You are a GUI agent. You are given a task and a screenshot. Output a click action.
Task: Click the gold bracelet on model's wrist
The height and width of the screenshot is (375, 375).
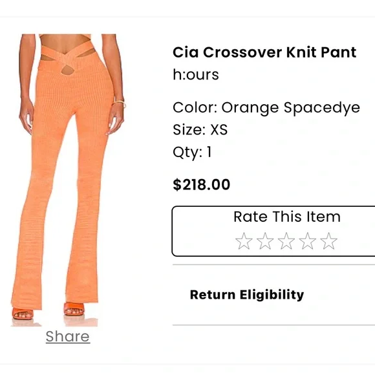tap(120, 103)
